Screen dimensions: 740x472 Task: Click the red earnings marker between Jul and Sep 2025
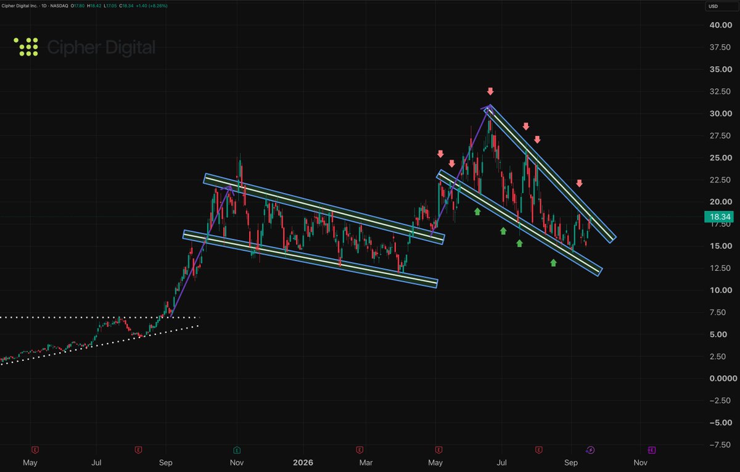tap(139, 450)
